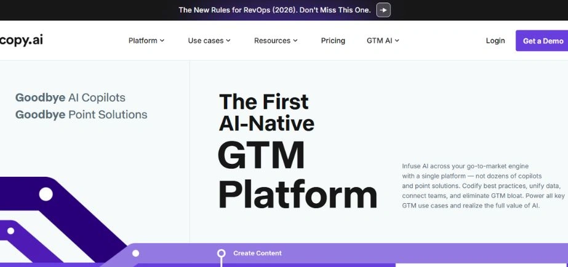
Task: Click the arrow icon in the announcement banner
Action: tap(383, 10)
